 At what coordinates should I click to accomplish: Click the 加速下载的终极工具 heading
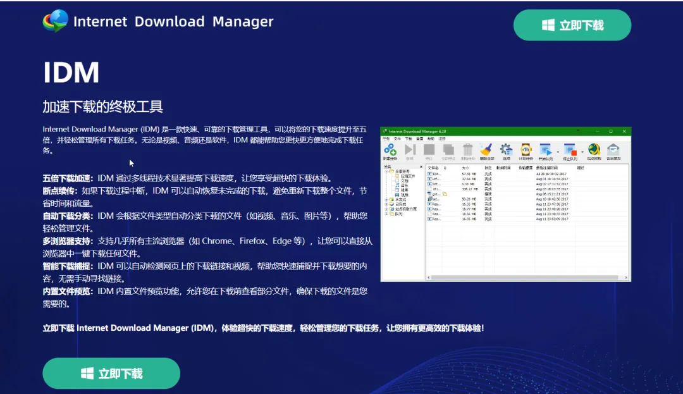[103, 107]
